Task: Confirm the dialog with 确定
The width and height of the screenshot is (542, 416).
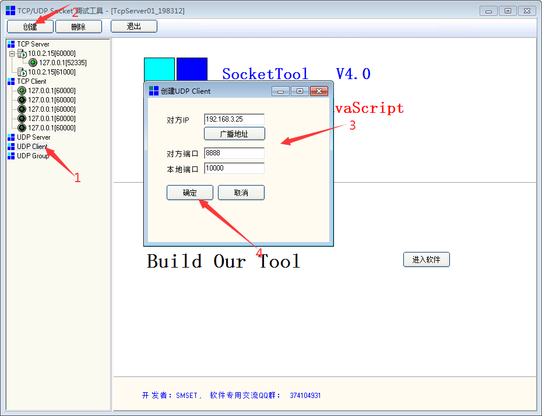Action: 189,193
